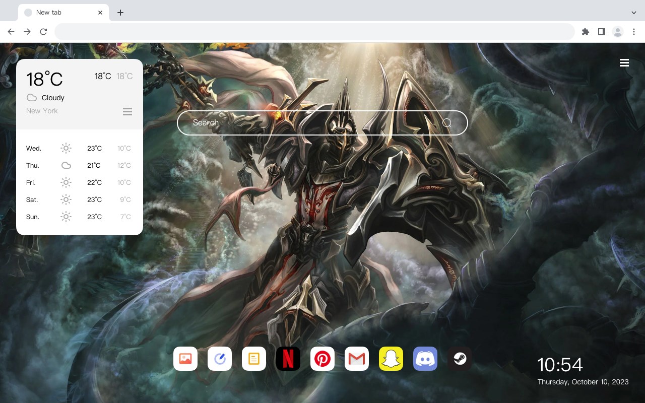Select the Thu. forecast row label
This screenshot has height=403, width=645.
coord(33,165)
